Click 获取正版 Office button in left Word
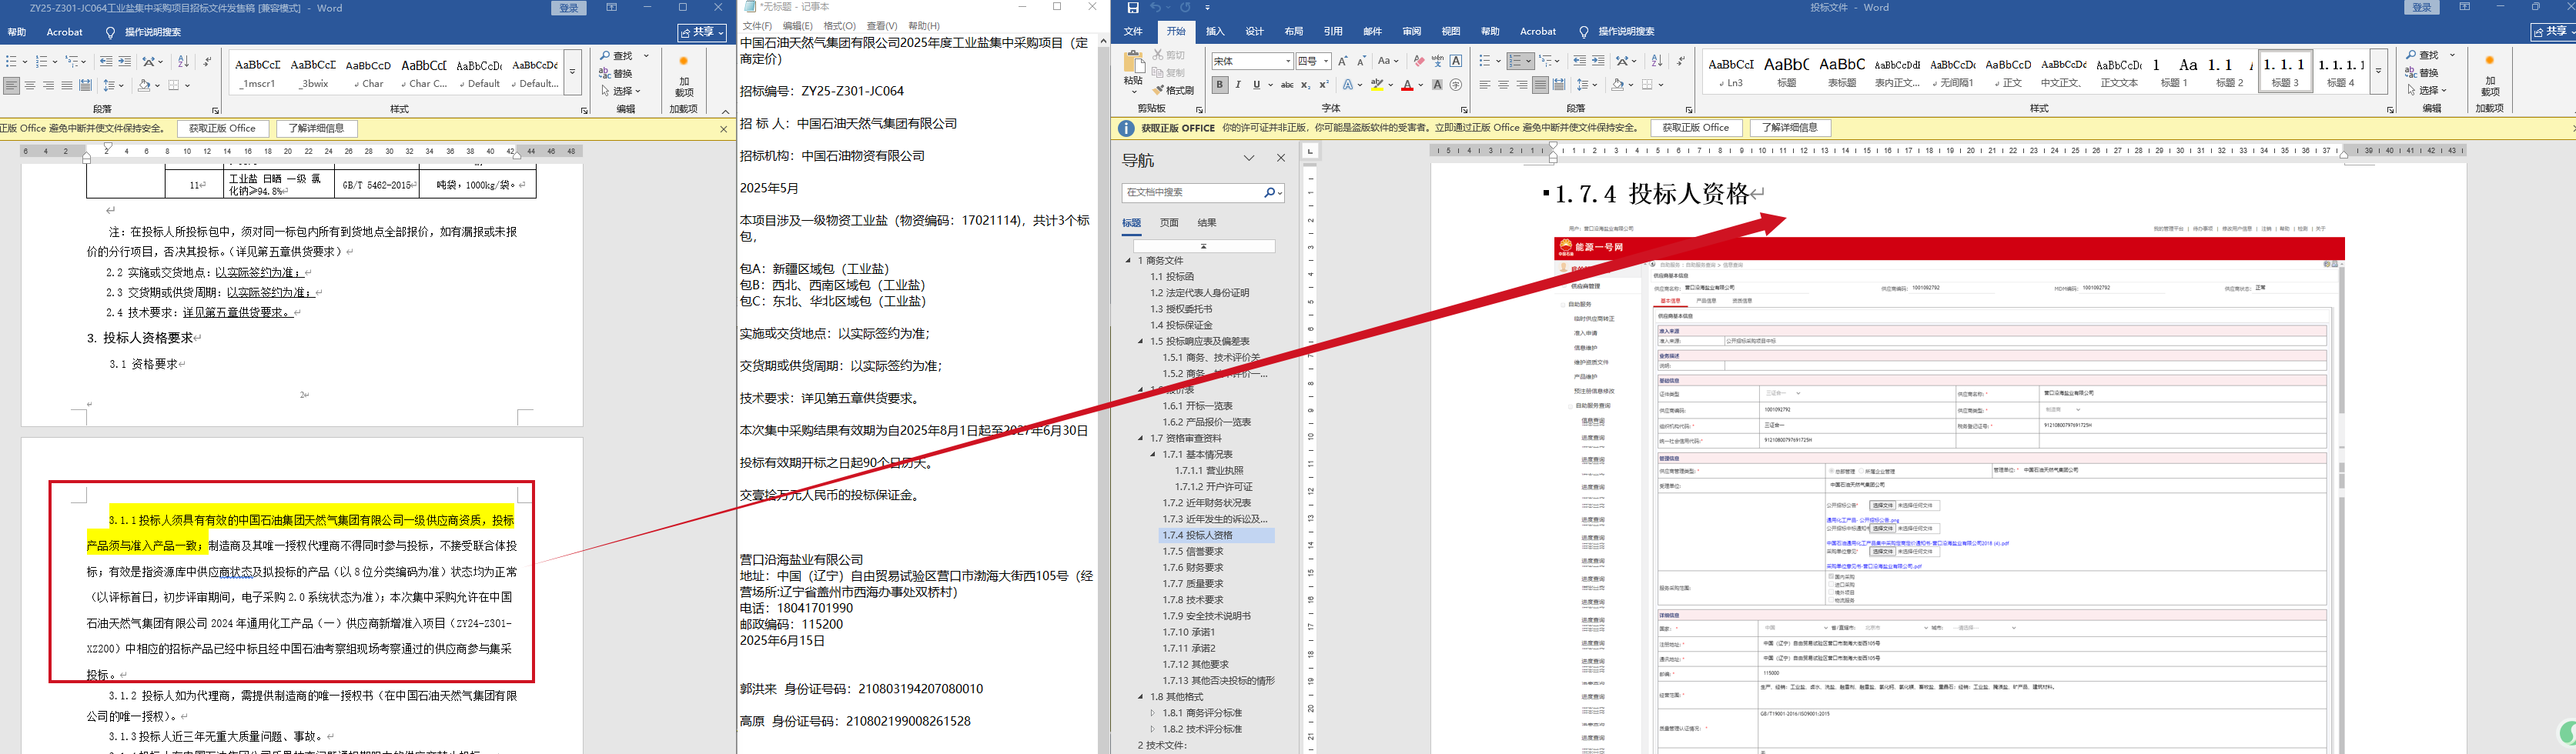Screen dimensions: 2576x754 [x=222, y=128]
